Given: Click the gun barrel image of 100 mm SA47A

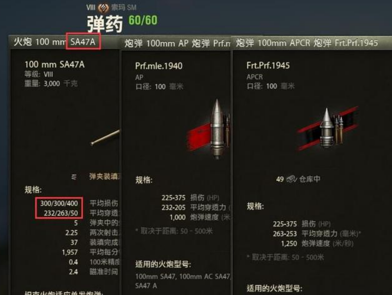Looking at the screenshot, I should (105, 138).
